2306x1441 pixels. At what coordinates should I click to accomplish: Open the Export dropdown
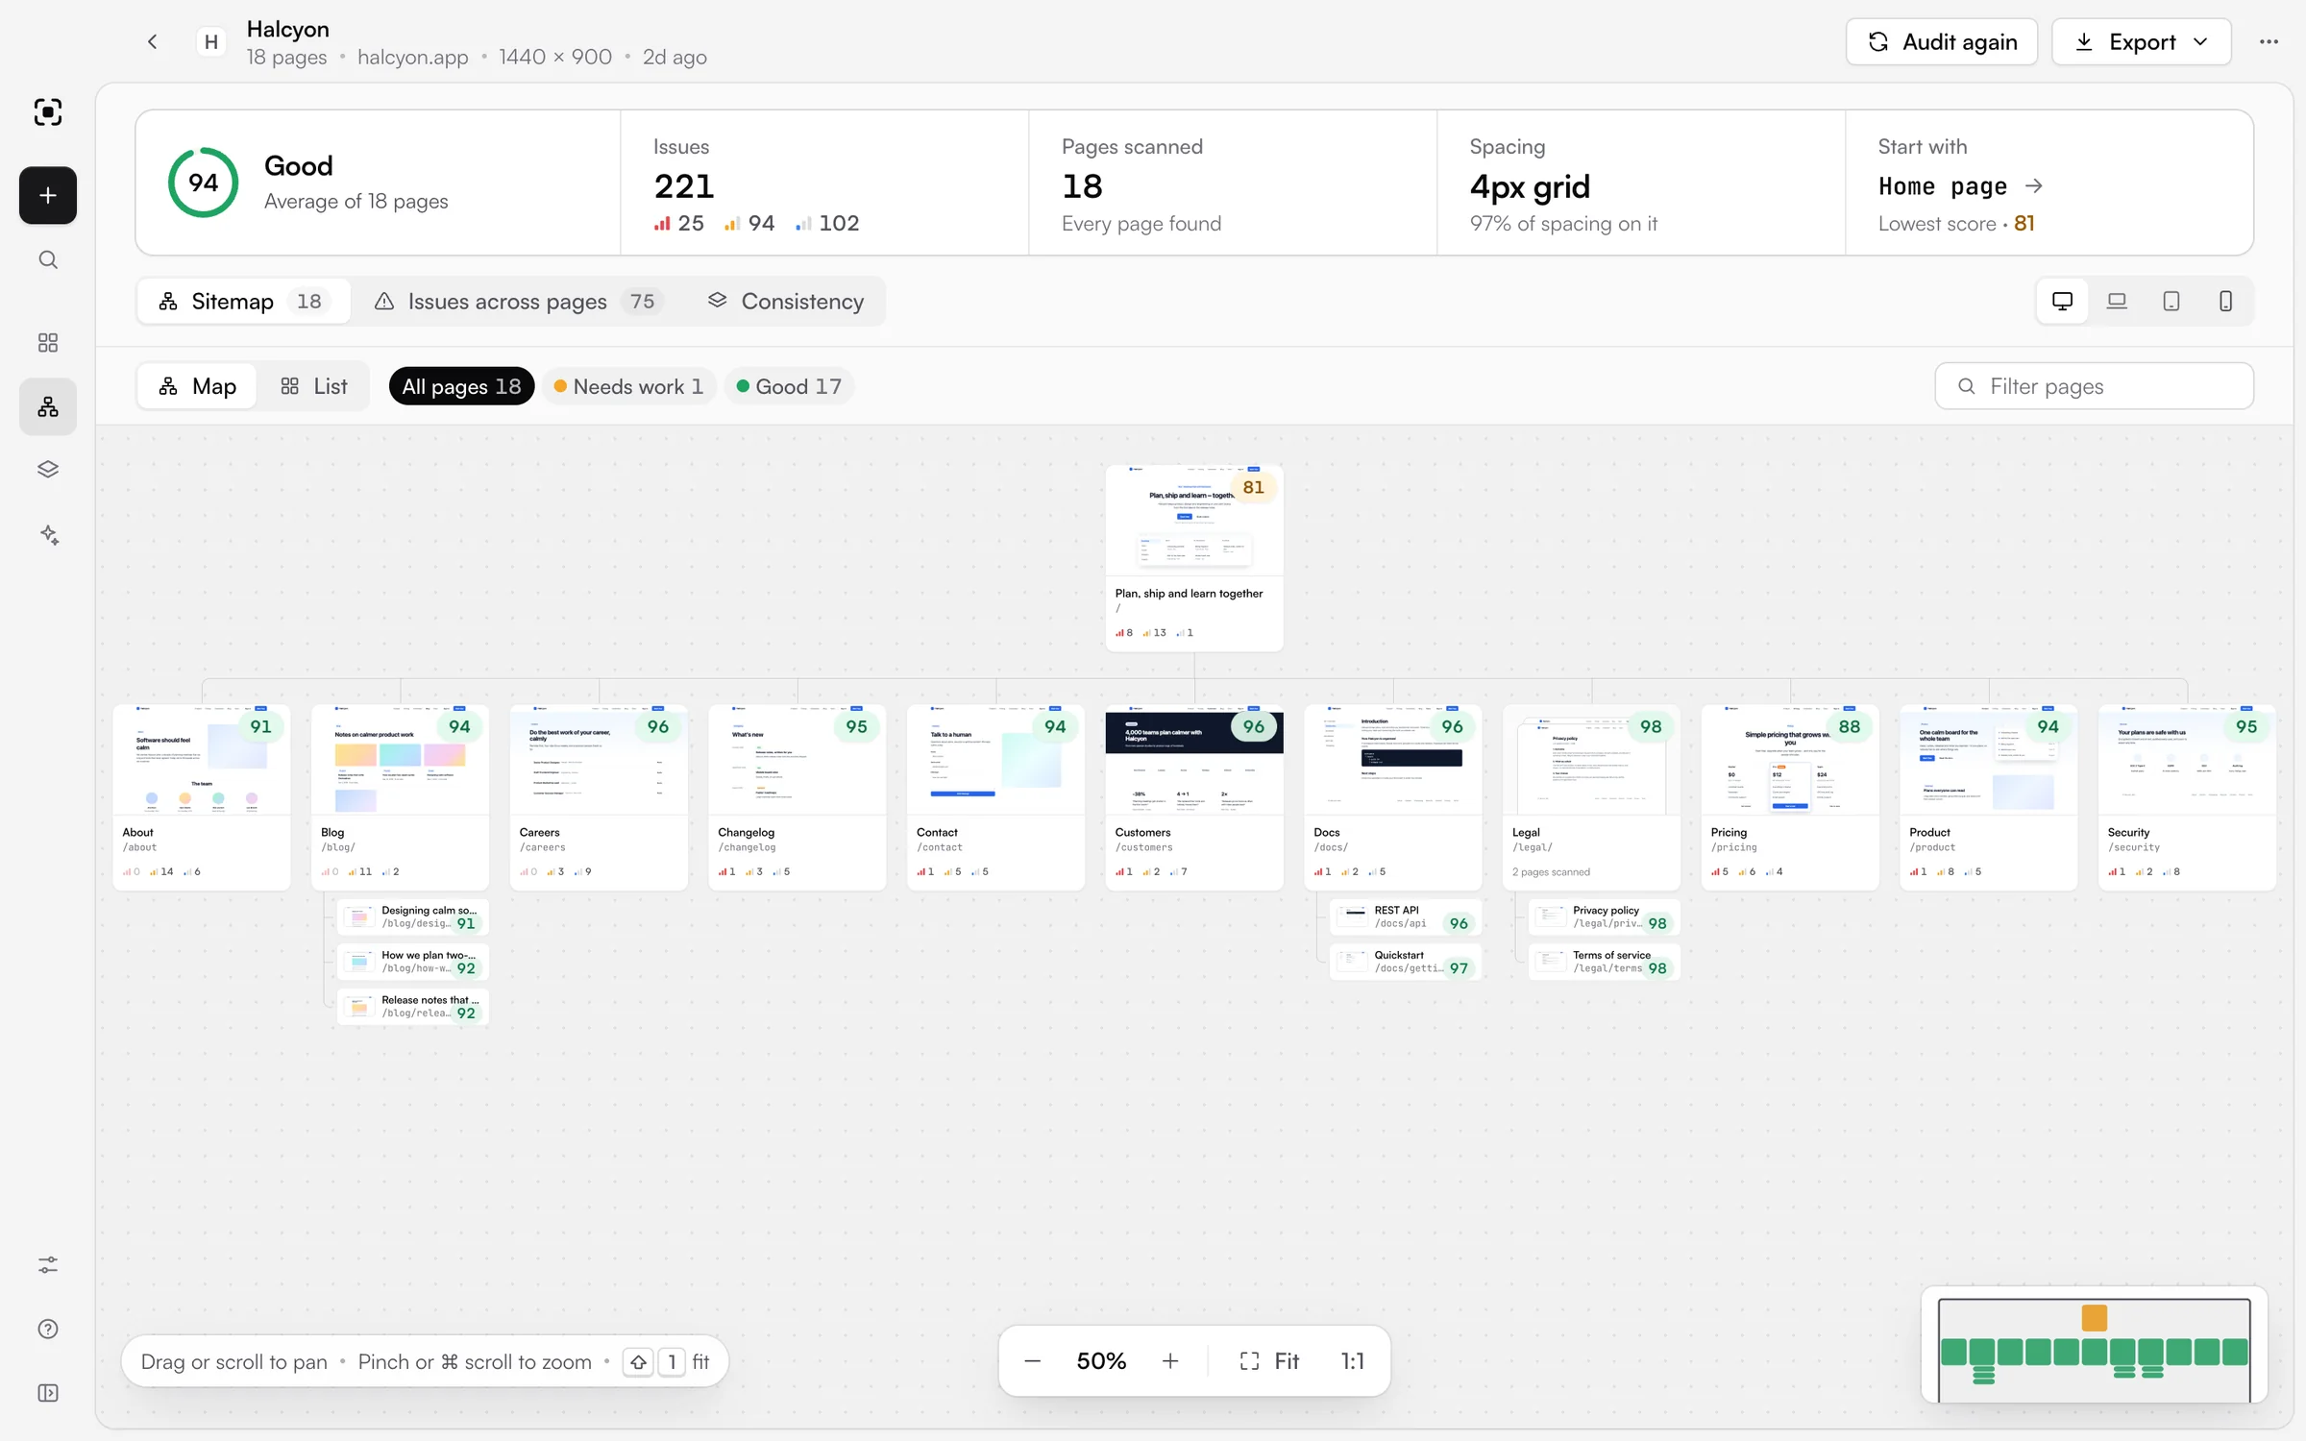click(x=2141, y=42)
